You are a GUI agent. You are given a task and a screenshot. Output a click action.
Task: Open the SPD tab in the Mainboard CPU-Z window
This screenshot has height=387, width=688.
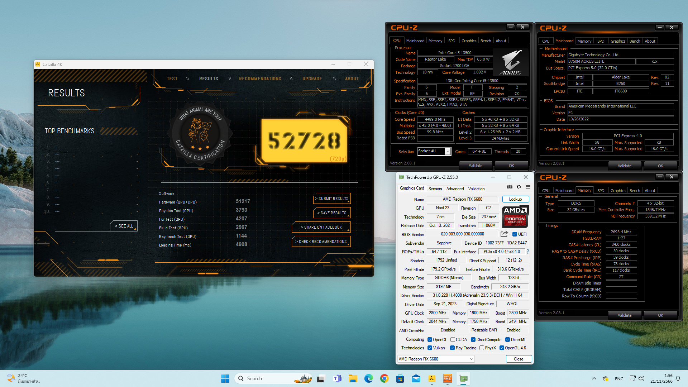[x=601, y=41]
